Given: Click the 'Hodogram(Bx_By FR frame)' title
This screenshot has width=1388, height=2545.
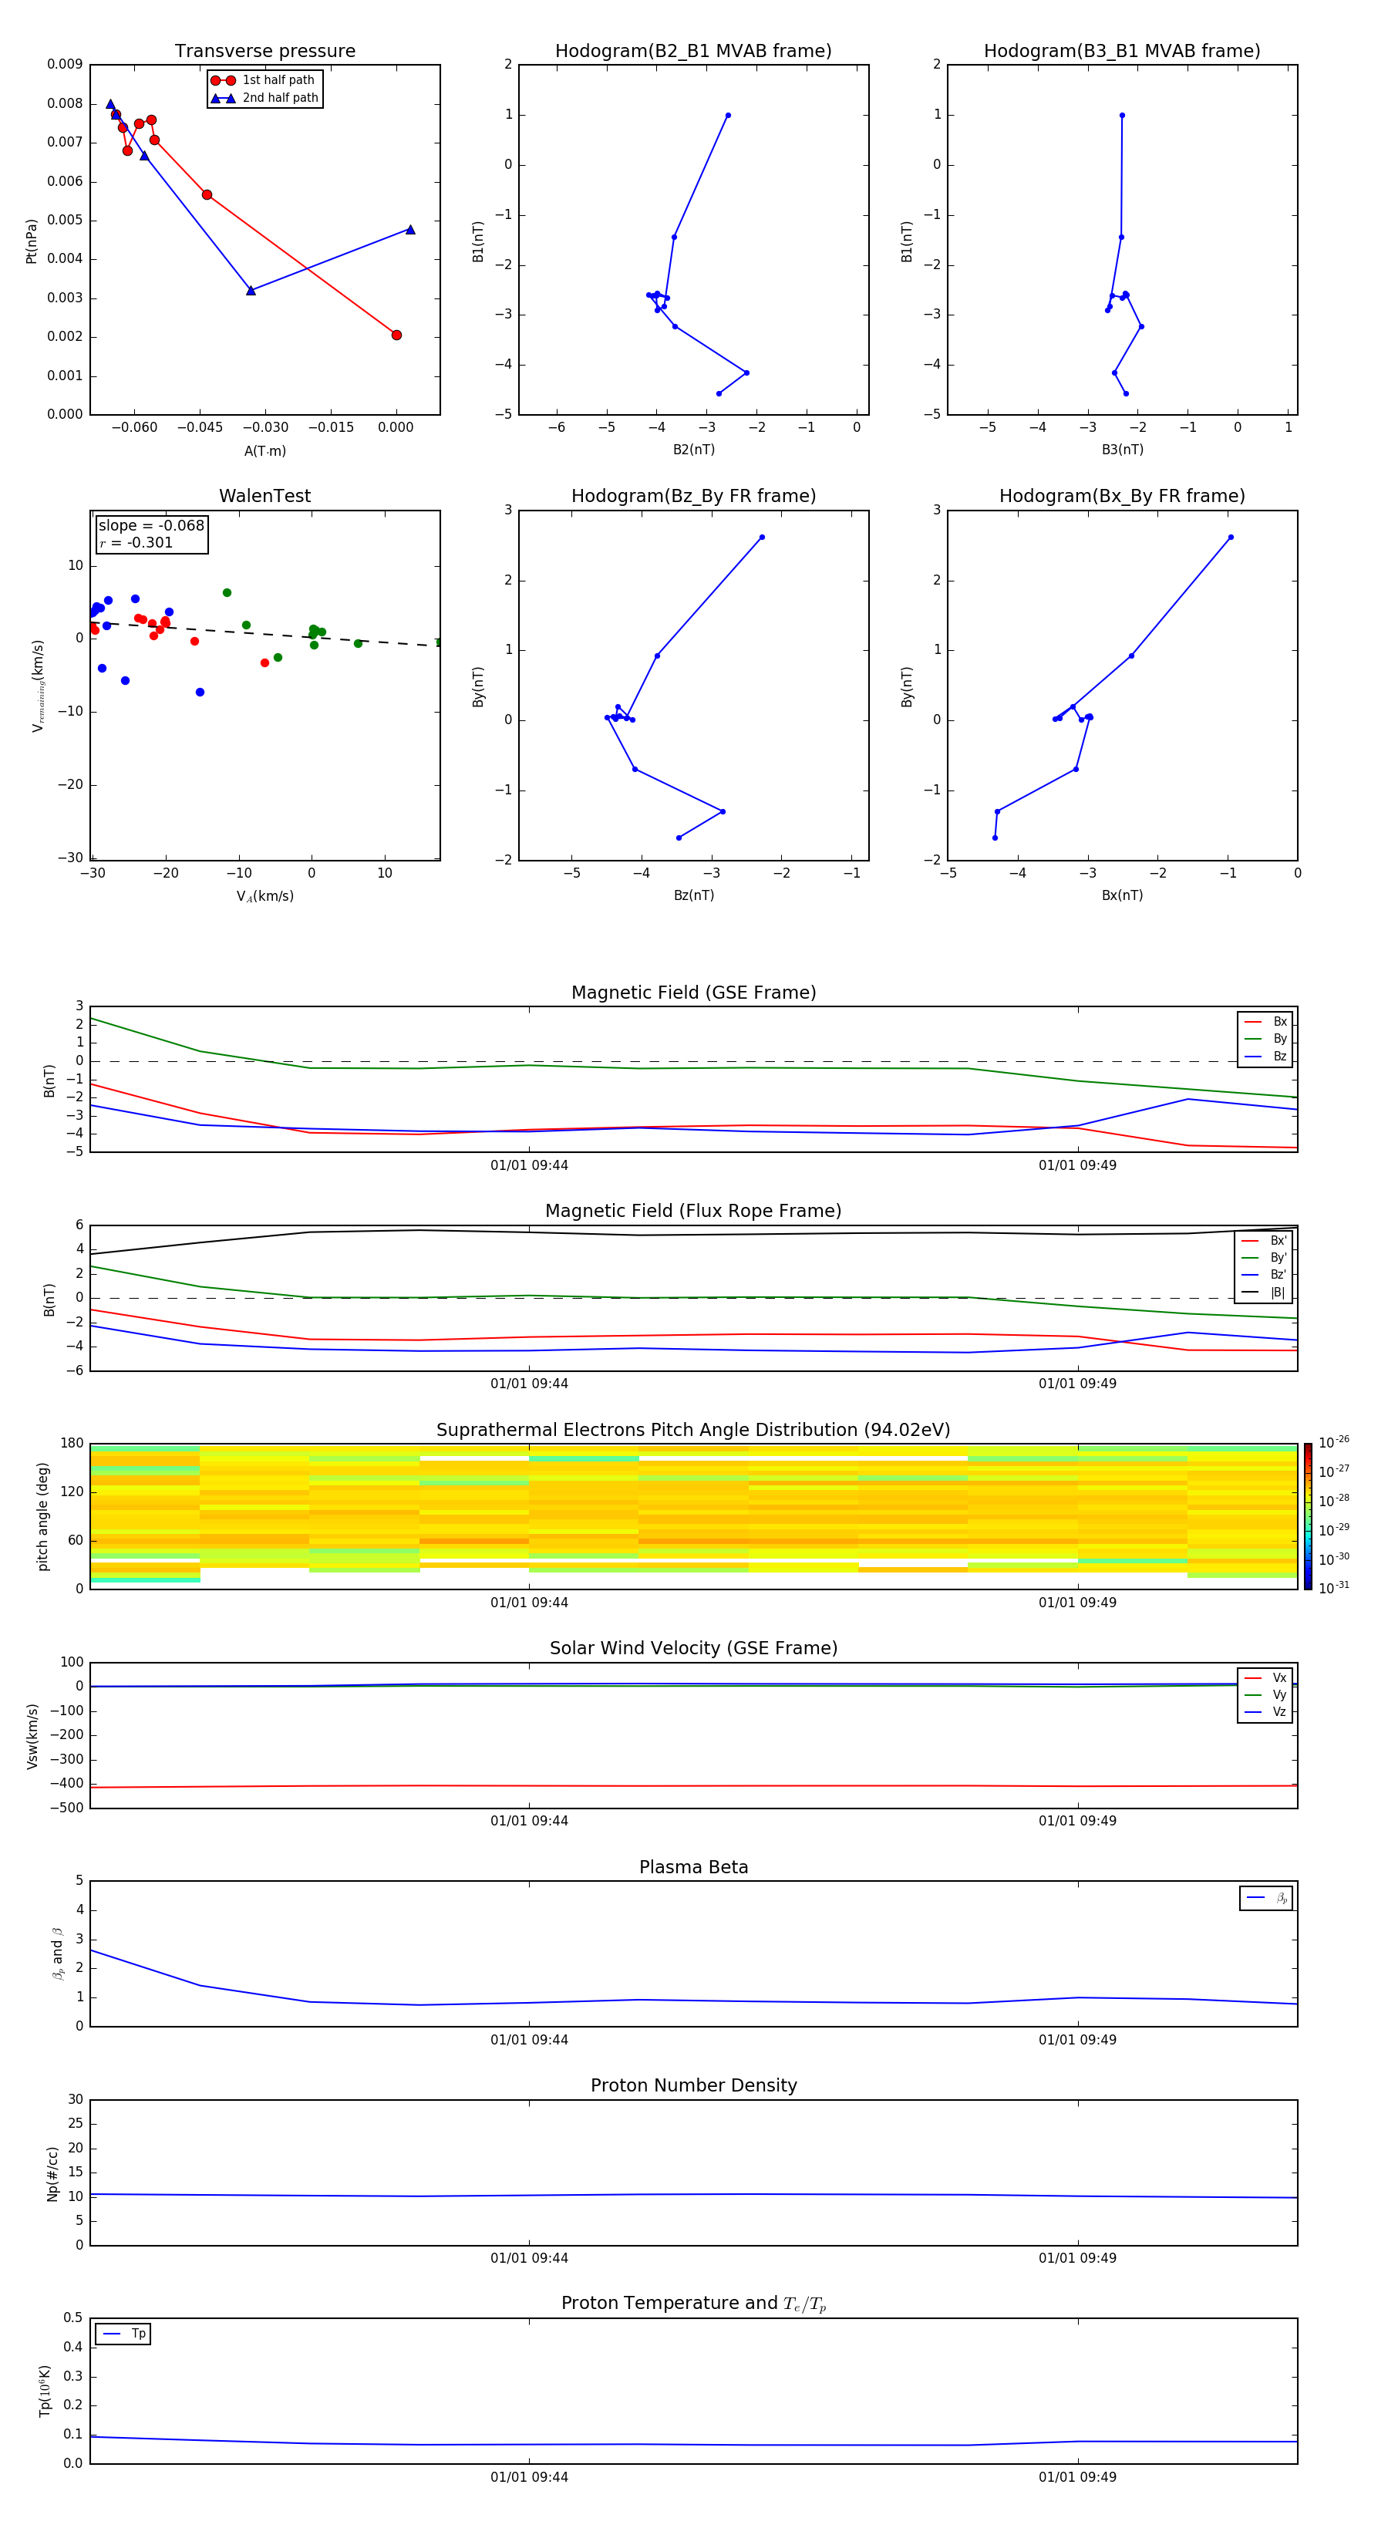Looking at the screenshot, I should [x=1122, y=496].
